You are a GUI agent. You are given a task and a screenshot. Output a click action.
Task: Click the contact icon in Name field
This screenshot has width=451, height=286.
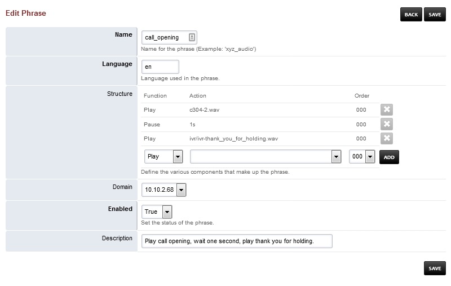coord(192,37)
